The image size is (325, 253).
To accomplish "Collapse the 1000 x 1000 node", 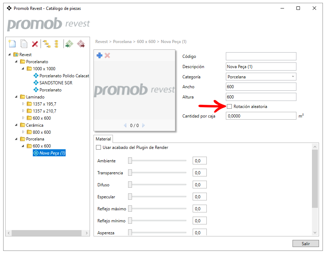I will click(x=23, y=68).
